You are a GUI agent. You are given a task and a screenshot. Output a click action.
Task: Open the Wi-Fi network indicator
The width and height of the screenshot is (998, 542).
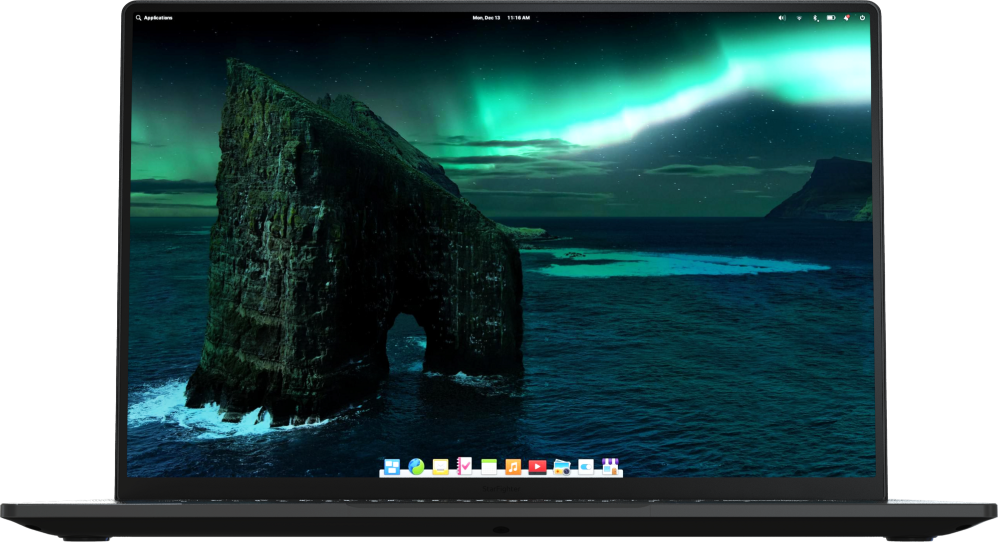tap(799, 18)
